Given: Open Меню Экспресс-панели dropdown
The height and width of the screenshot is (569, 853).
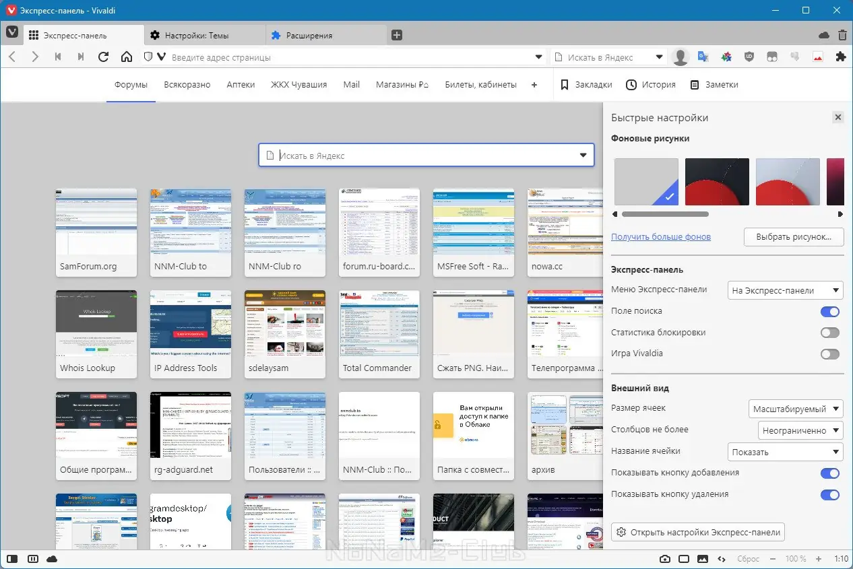Looking at the screenshot, I should [786, 291].
